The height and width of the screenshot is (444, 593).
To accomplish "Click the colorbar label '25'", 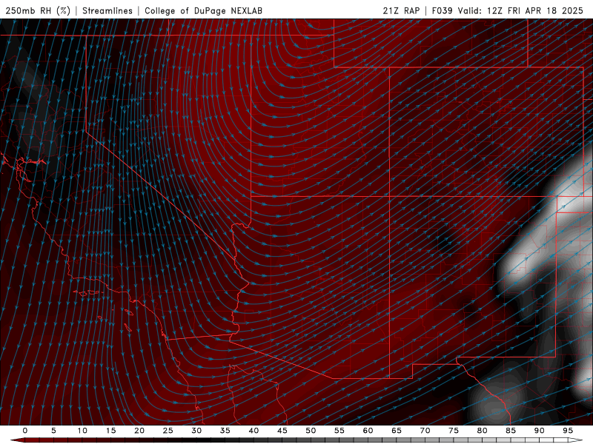I will point(168,431).
